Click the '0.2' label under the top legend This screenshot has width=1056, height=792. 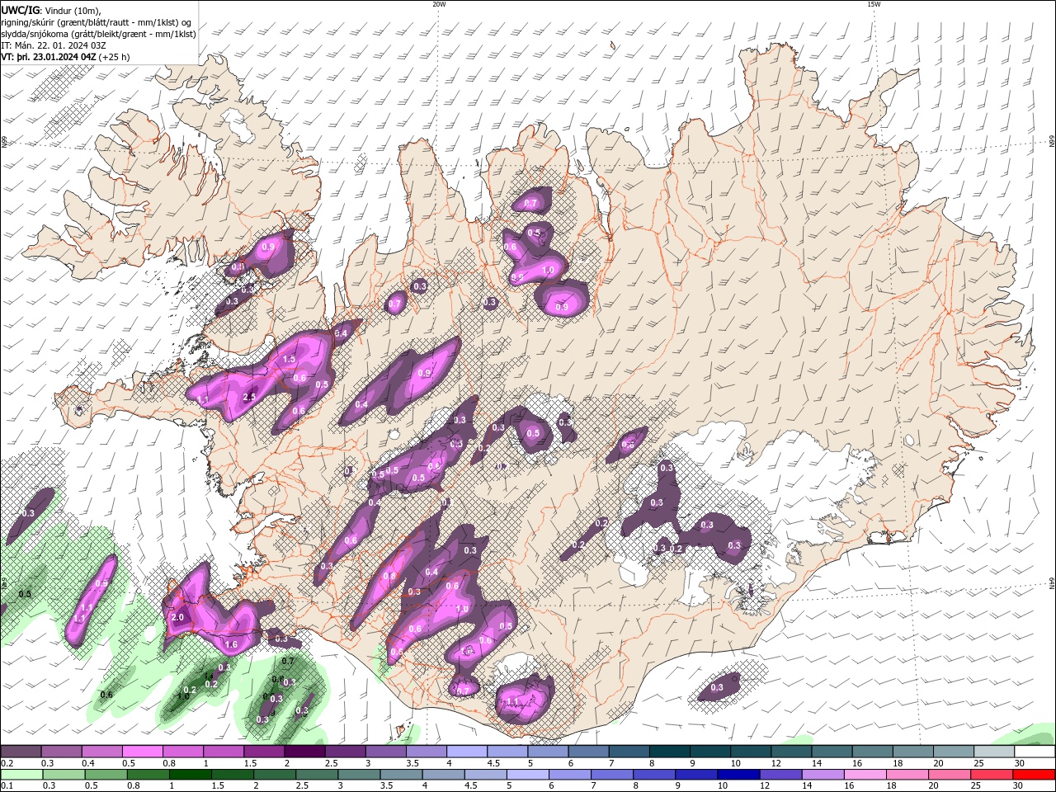(7, 763)
